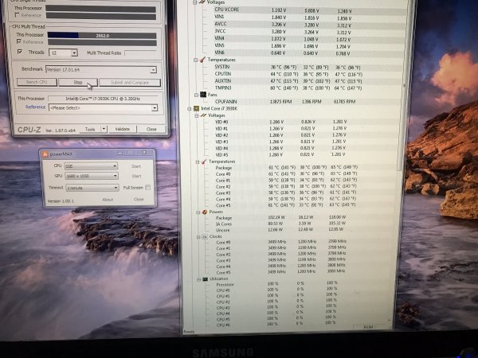Open the powerMAX Timeout dropdown
Screen dimensions: 478x358
(92, 188)
